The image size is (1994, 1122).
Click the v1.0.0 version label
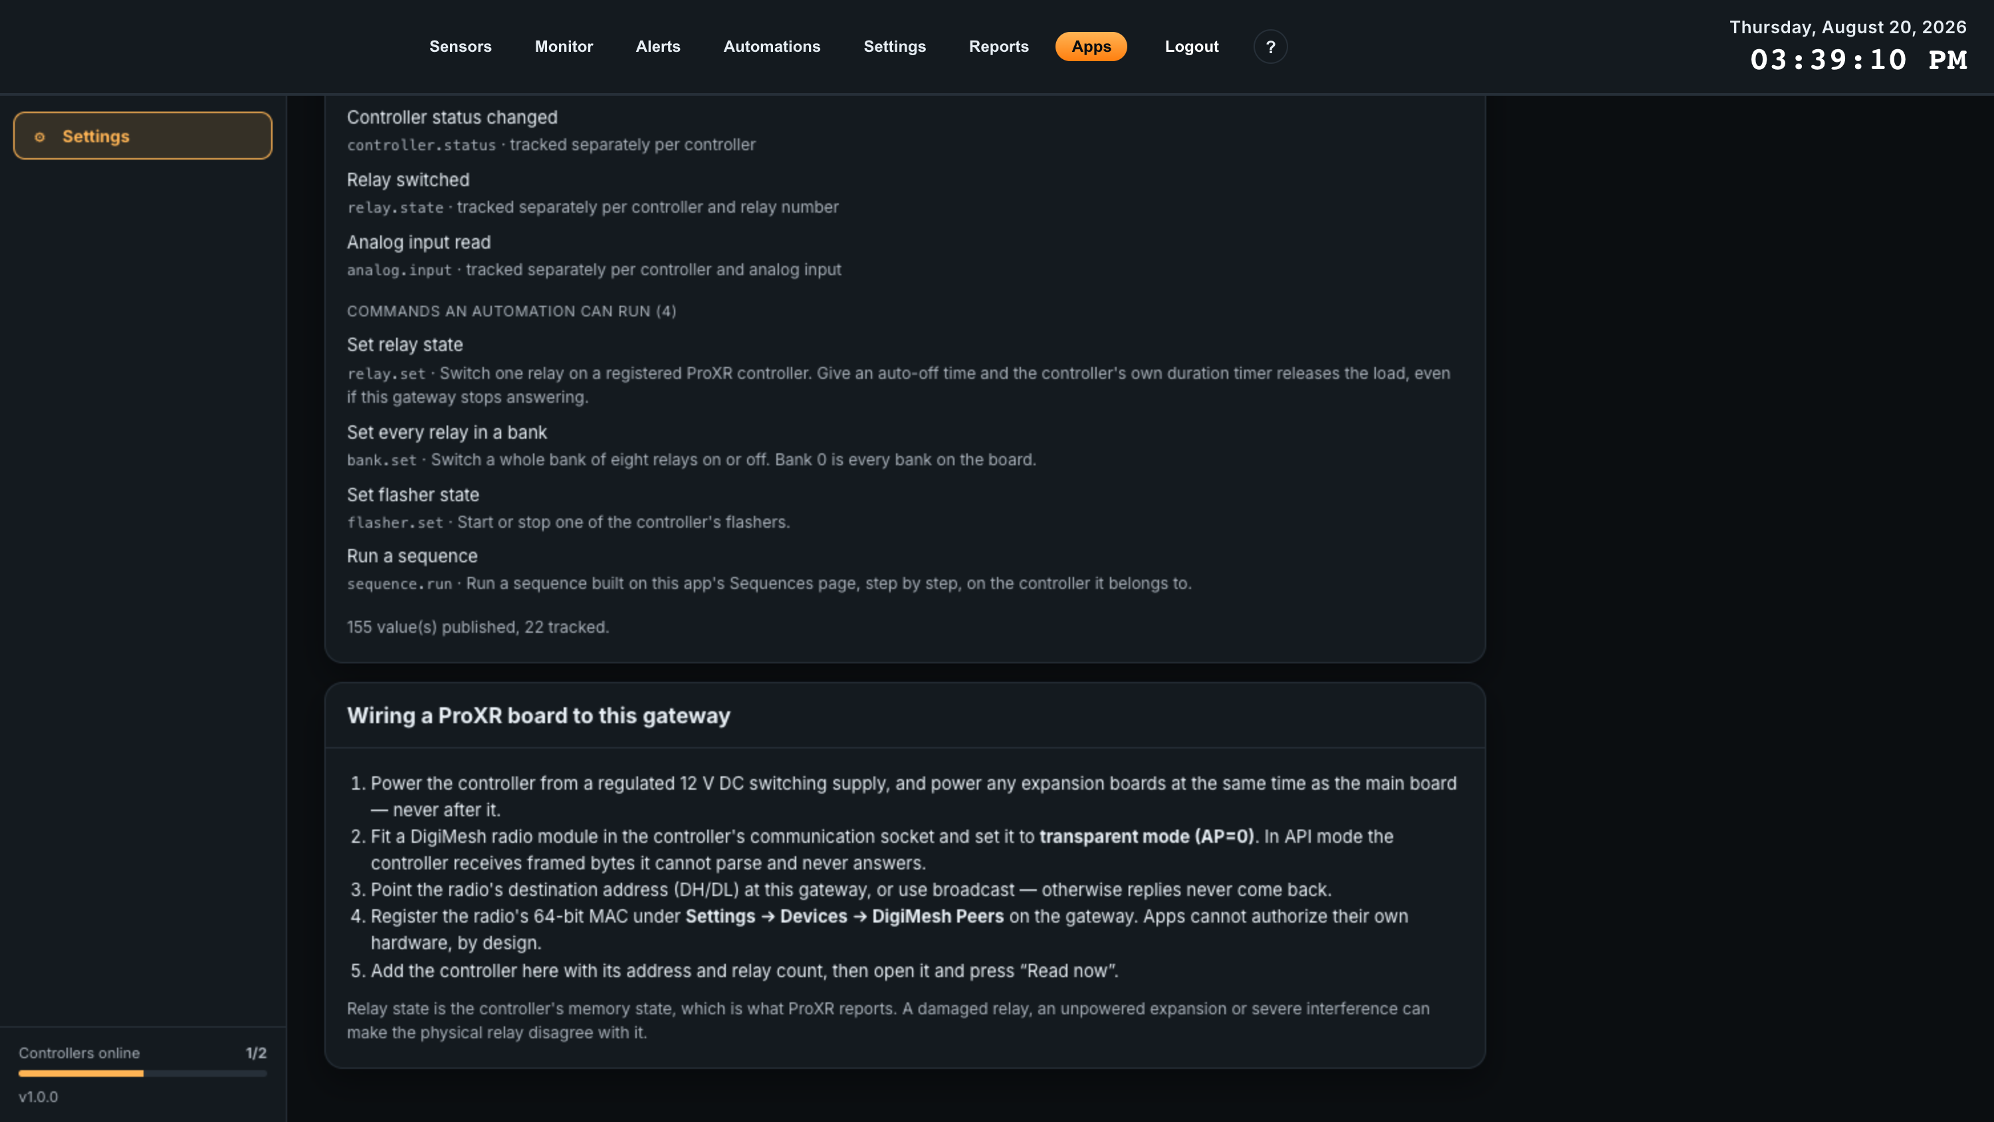(x=39, y=1097)
